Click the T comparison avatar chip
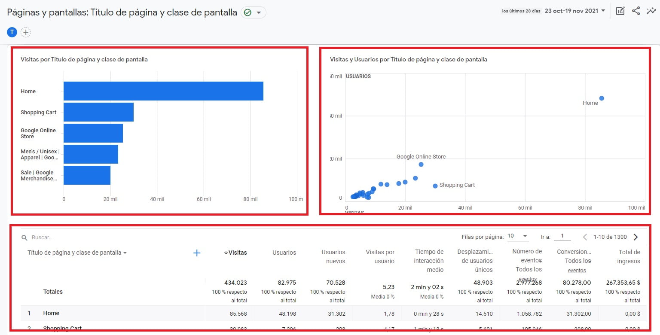The height and width of the screenshot is (335, 660). (x=12, y=32)
